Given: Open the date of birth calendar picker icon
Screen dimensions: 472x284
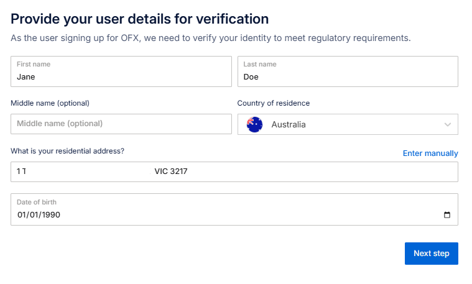Looking at the screenshot, I should pos(447,215).
